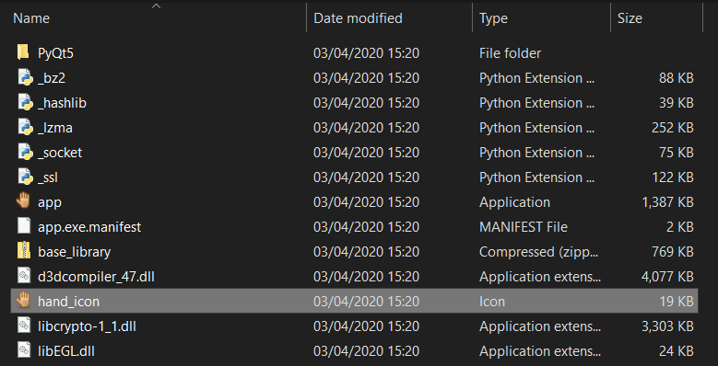Select the _hashlib file name
718x366 pixels.
point(63,103)
